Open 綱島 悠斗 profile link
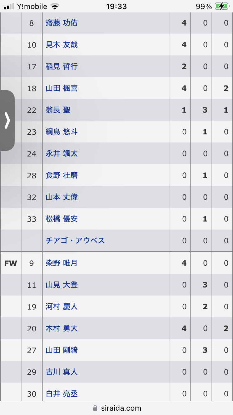This screenshot has width=233, height=415. pos(62,132)
